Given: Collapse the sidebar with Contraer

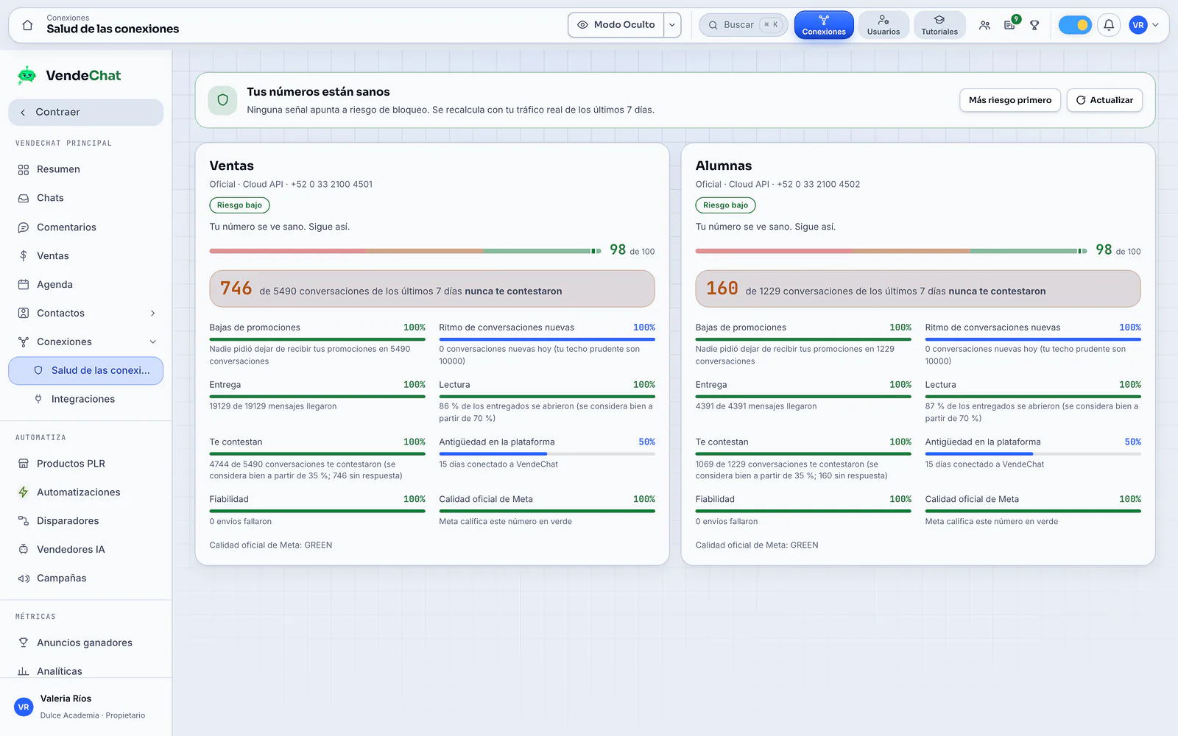Looking at the screenshot, I should pyautogui.click(x=86, y=113).
